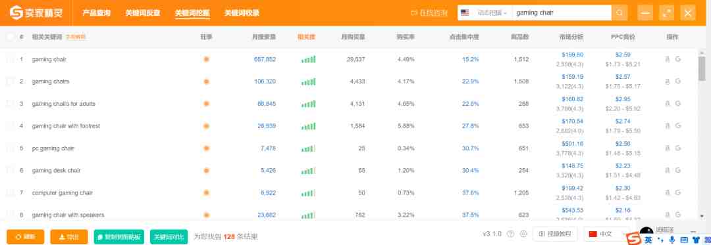Open the $199.80 market analysis price
The width and height of the screenshot is (711, 245).
[x=572, y=55]
